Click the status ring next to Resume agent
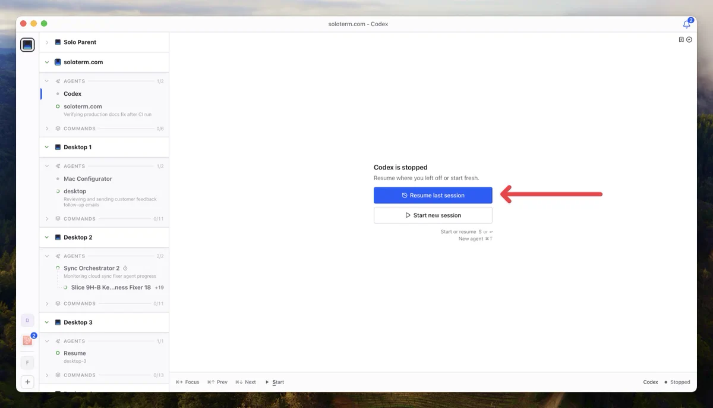713x408 pixels. click(x=58, y=353)
